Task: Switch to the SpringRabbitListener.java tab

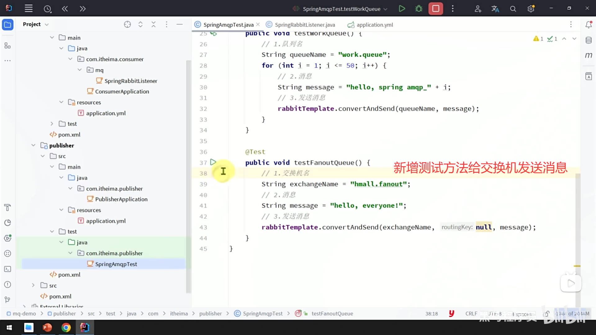Action: 305,25
